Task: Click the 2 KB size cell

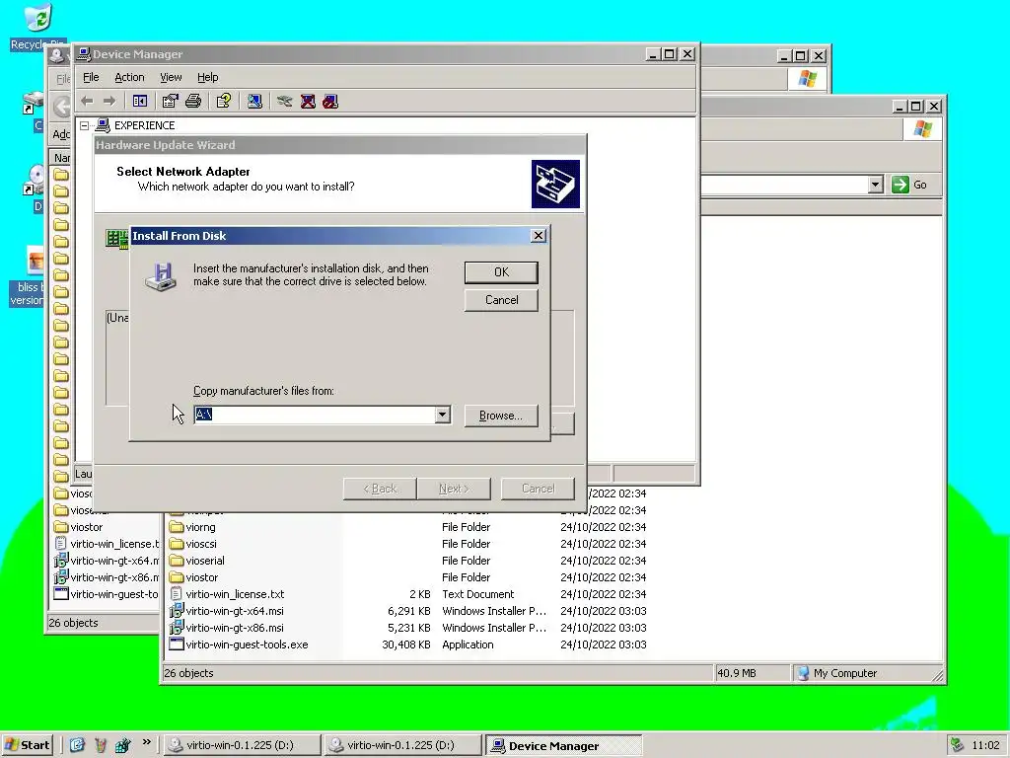Action: (x=420, y=593)
